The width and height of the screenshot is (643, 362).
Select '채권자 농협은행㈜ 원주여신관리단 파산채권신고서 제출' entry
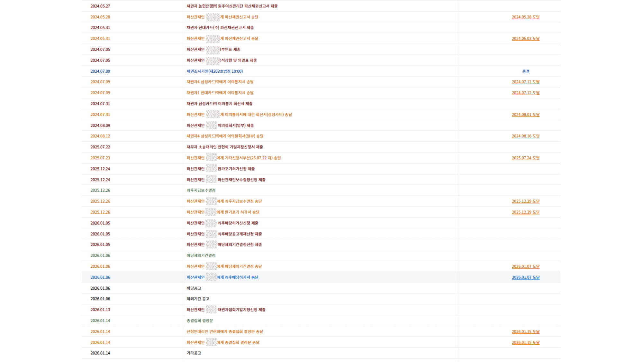click(232, 6)
